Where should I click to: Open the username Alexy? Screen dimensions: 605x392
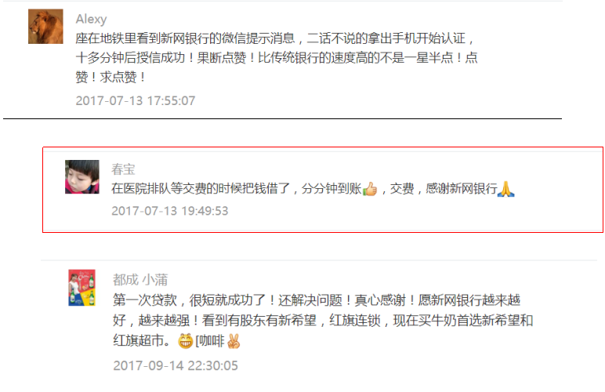[x=91, y=19]
